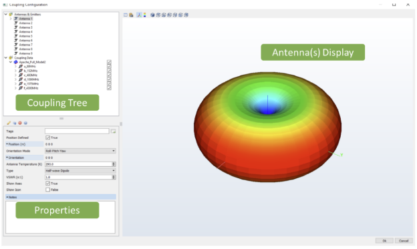Toggle the Position Defined checkbox
The image size is (417, 249).
(x=47, y=138)
